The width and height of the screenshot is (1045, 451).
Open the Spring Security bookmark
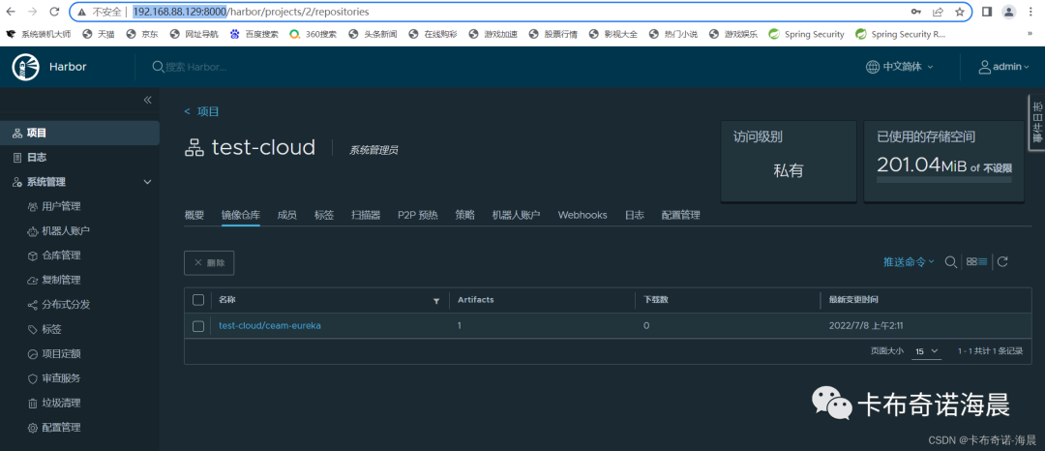click(806, 34)
